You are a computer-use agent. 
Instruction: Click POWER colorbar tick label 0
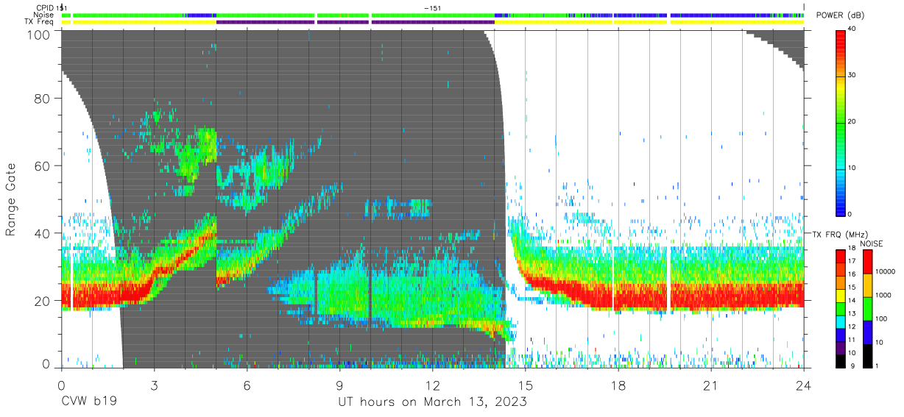coord(851,214)
